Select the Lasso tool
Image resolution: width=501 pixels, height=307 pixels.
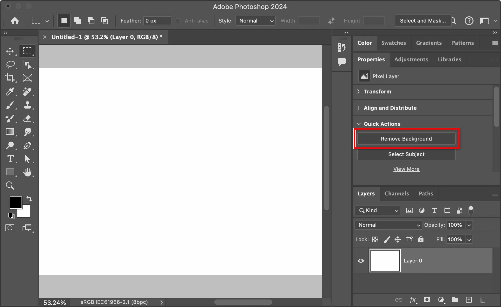pos(10,64)
